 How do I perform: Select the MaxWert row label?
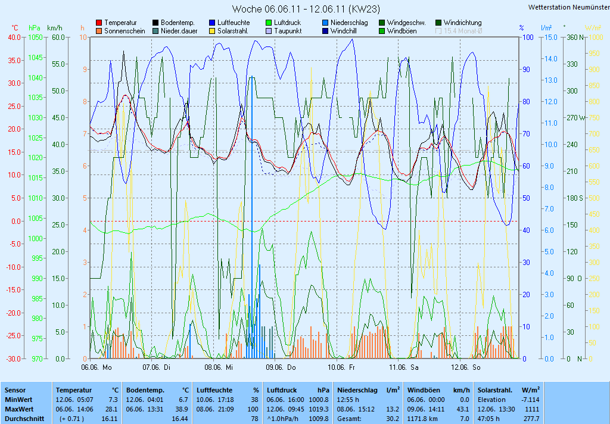pos(19,410)
